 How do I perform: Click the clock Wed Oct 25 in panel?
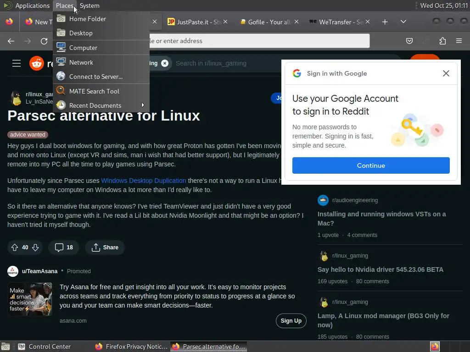(x=444, y=5)
